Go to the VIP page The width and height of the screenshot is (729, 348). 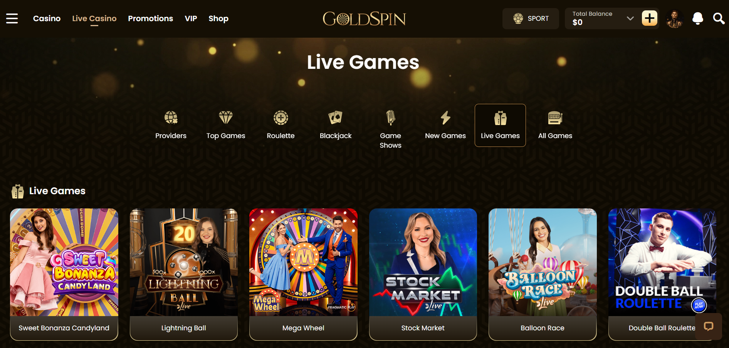click(x=191, y=18)
